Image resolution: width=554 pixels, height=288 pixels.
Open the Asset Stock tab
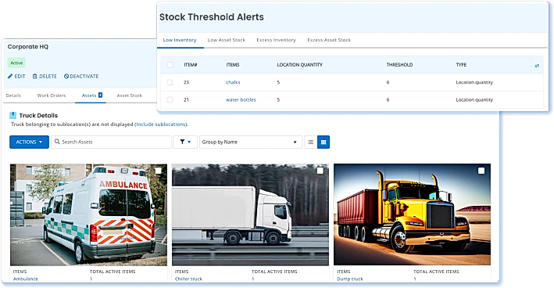click(x=129, y=95)
